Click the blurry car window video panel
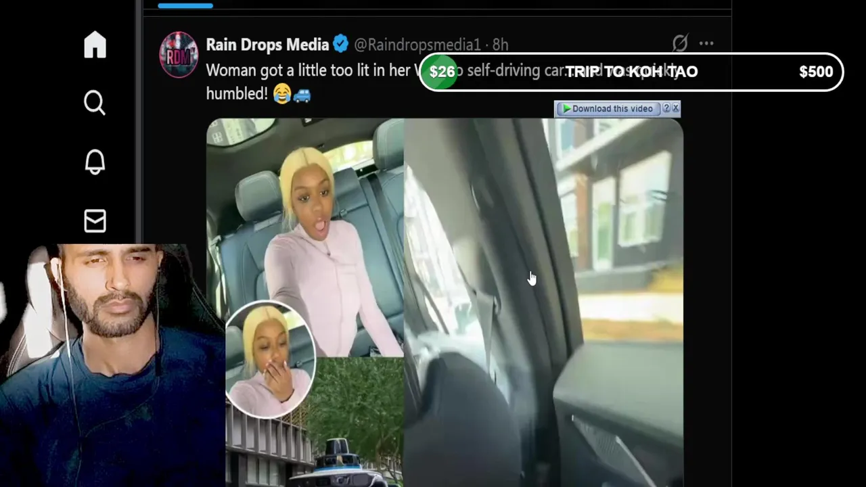 tap(543, 303)
